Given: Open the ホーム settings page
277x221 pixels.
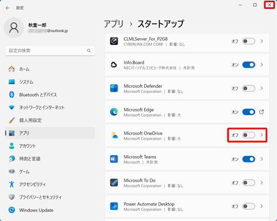Looking at the screenshot, I should pyautogui.click(x=50, y=69).
